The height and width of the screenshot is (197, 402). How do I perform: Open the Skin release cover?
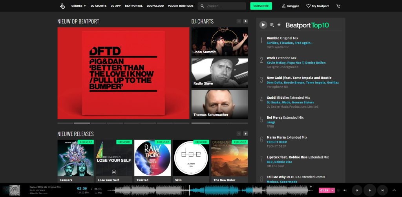[x=191, y=158]
